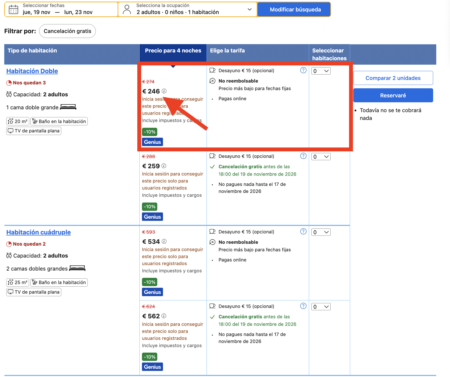
Task: Open help icon for € 534 rate breakfast
Action: pos(303,232)
